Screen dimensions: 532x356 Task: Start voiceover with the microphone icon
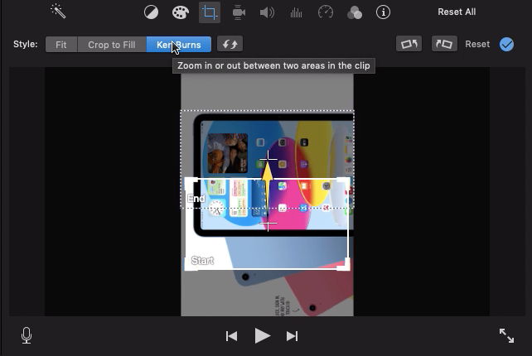click(x=27, y=335)
